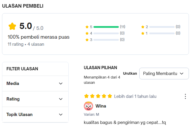Click the five-star rating on Wina's review
Screen dimensions: 193x133
point(98,96)
